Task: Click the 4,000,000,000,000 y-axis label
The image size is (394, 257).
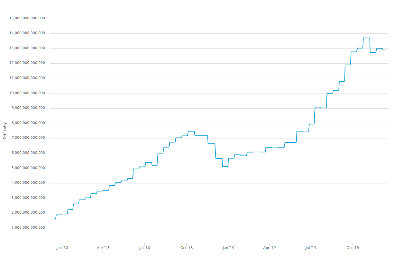Action: pos(28,183)
